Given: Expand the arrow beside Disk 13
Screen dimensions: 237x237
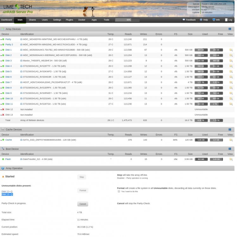Looking at the screenshot, I should [x=1, y=115].
